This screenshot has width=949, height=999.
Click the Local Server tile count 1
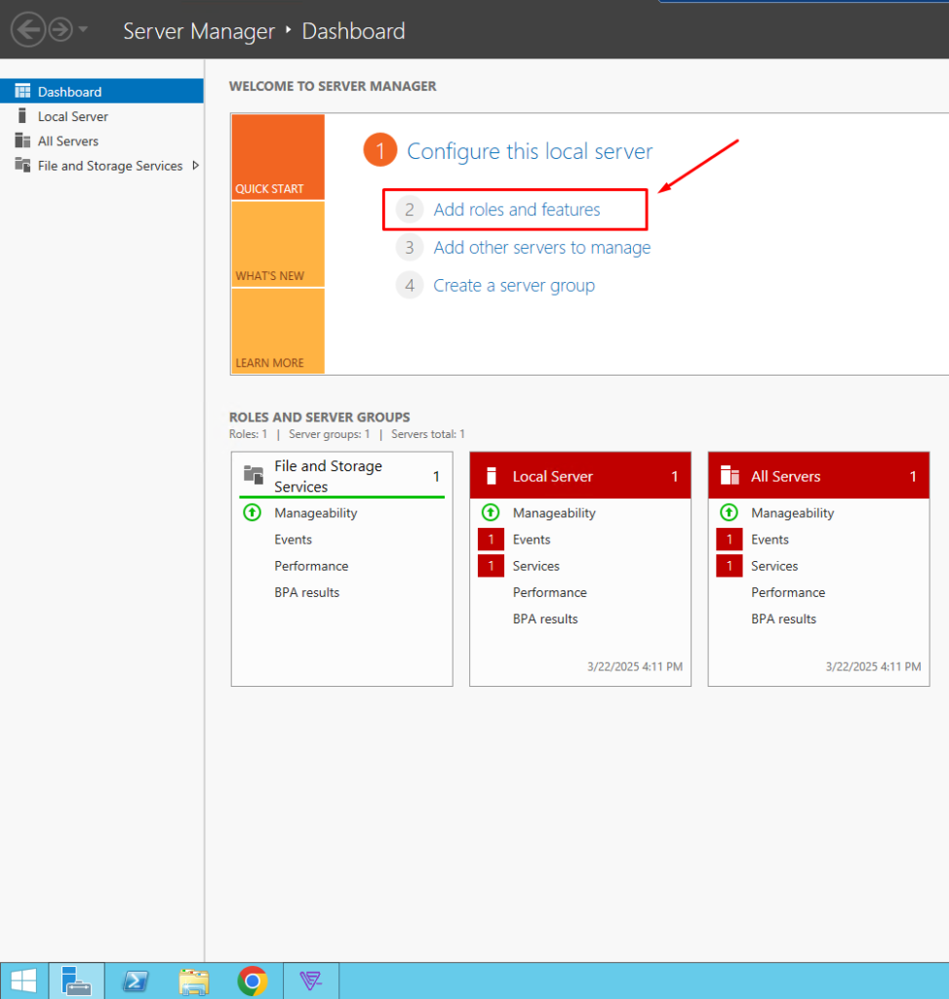click(675, 476)
